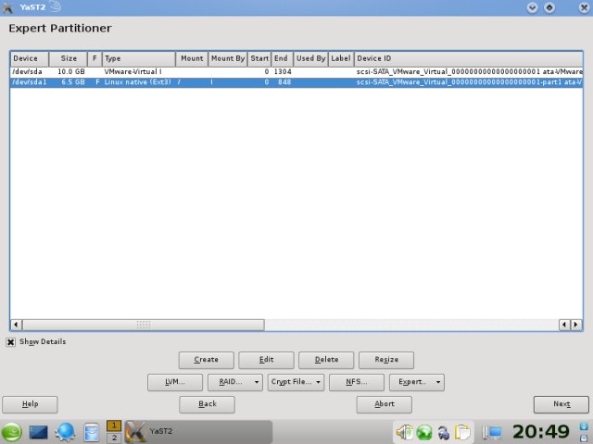Click the LVM button

(175, 382)
